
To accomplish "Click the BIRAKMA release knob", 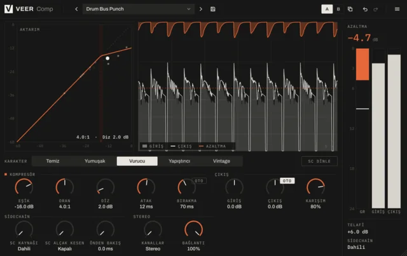I will pos(186,187).
